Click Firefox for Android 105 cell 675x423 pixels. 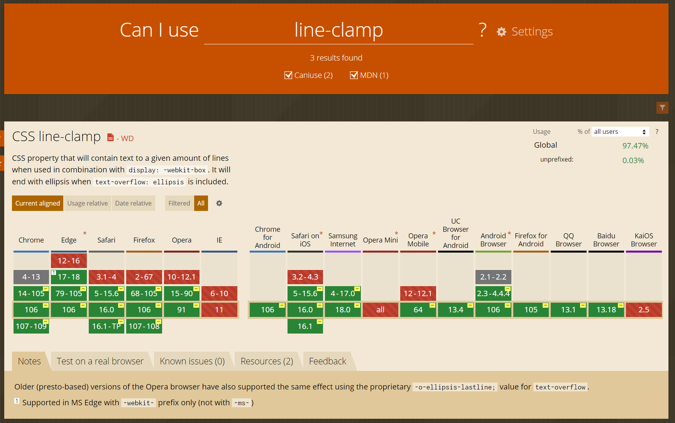point(531,310)
